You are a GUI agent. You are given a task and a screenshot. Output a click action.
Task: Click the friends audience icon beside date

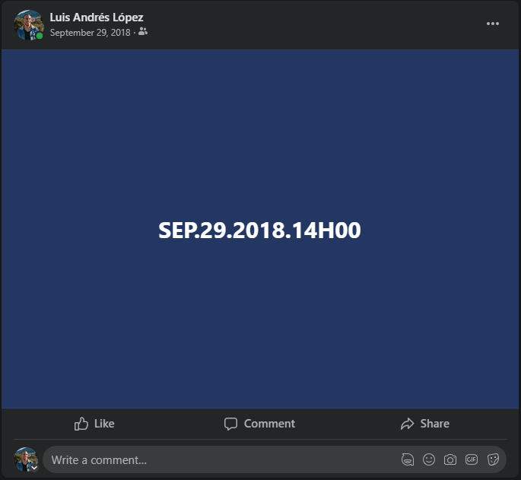point(143,32)
